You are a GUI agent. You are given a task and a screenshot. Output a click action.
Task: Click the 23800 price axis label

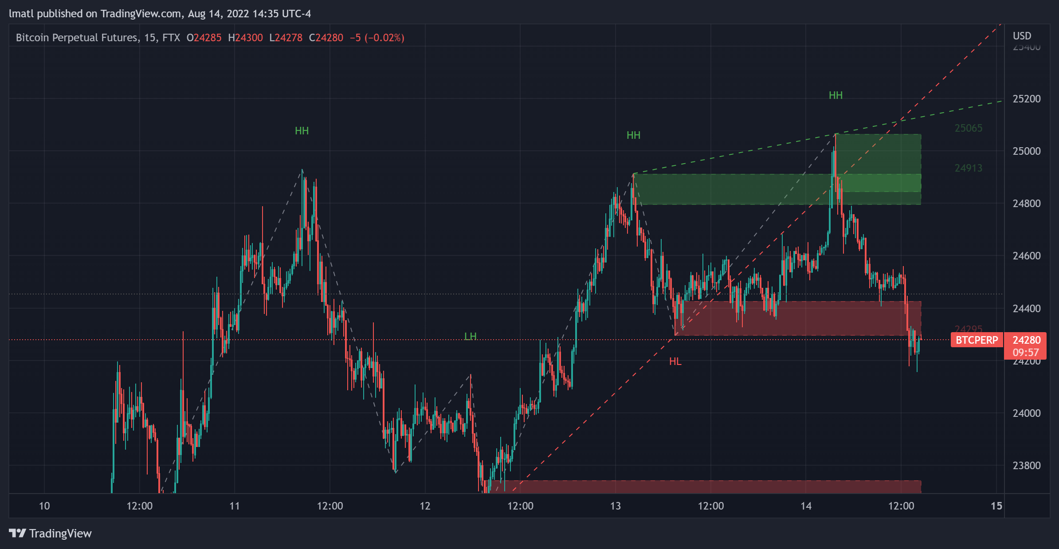(1026, 465)
